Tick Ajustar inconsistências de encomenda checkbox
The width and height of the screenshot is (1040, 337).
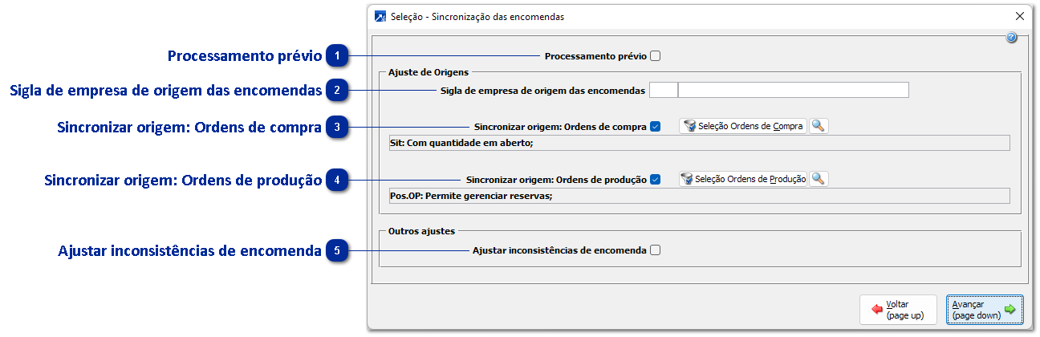click(x=656, y=250)
